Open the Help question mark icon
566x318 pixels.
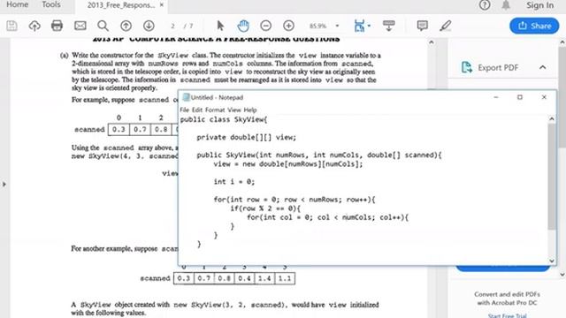click(485, 5)
